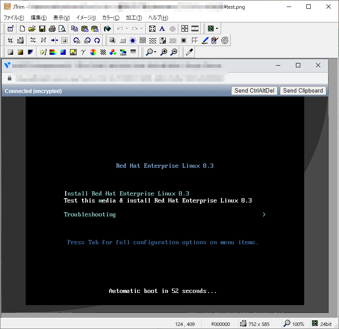Click the four-tile grid icon
Viewport: 339px width, 329px height.
pyautogui.click(x=185, y=29)
